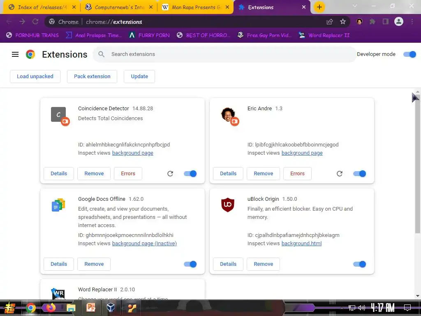Launch Firefox from the taskbar

pyautogui.click(x=51, y=307)
